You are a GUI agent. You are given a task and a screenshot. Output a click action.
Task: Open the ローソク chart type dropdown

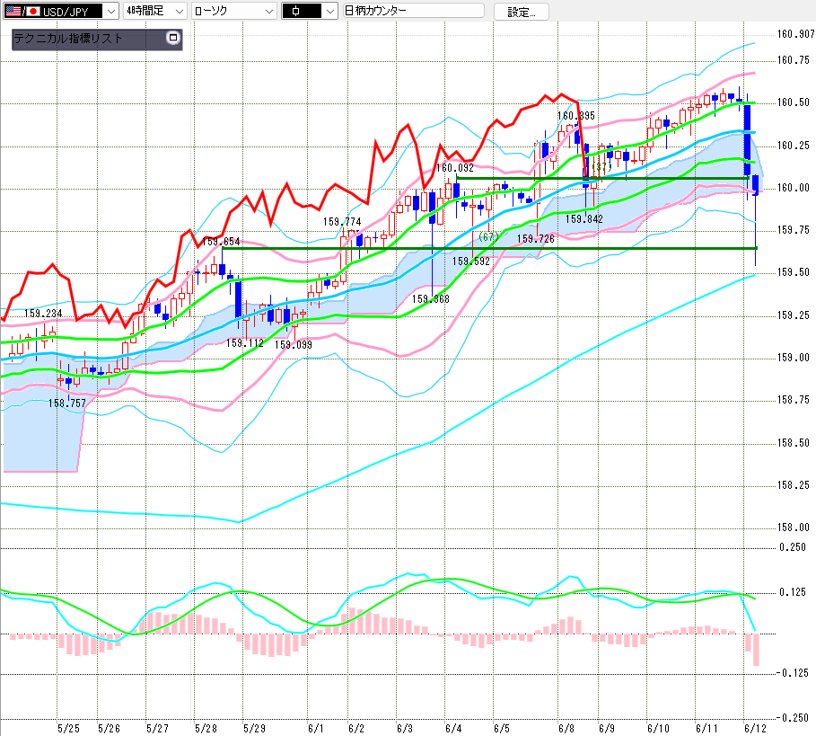coord(268,11)
